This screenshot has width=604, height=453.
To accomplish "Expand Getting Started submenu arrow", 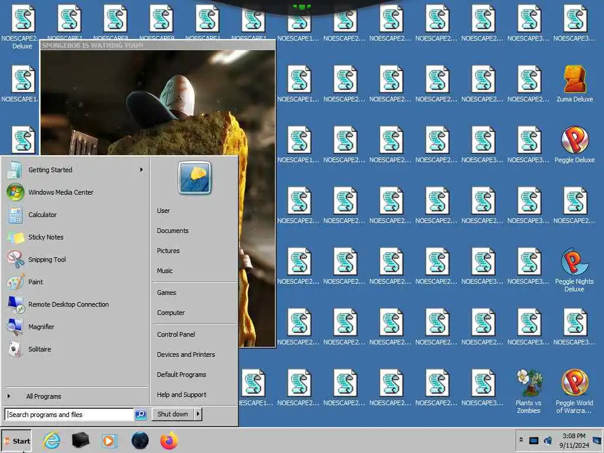I will point(142,169).
